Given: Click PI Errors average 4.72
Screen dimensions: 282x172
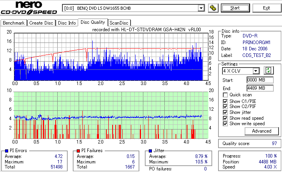Looking at the screenshot, I should (59, 156).
